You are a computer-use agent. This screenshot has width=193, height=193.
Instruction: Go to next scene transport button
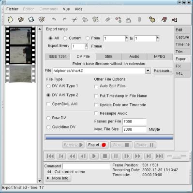click(148, 156)
